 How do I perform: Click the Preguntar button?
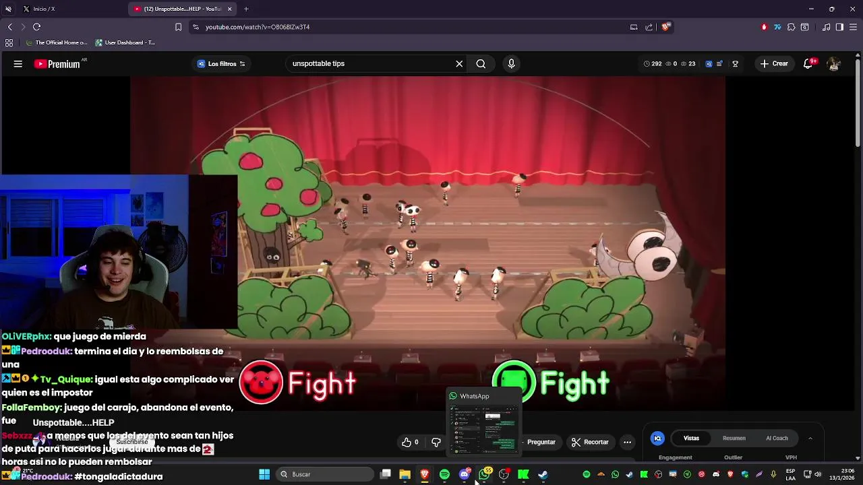(541, 443)
